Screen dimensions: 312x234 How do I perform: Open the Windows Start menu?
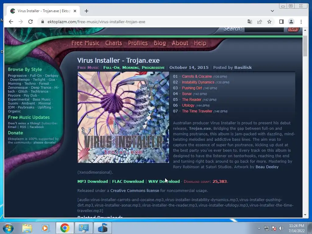tap(8, 228)
